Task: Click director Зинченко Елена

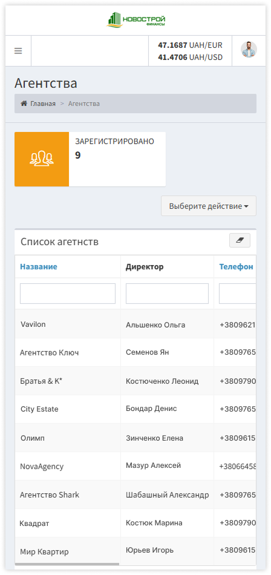Action: pyautogui.click(x=154, y=438)
